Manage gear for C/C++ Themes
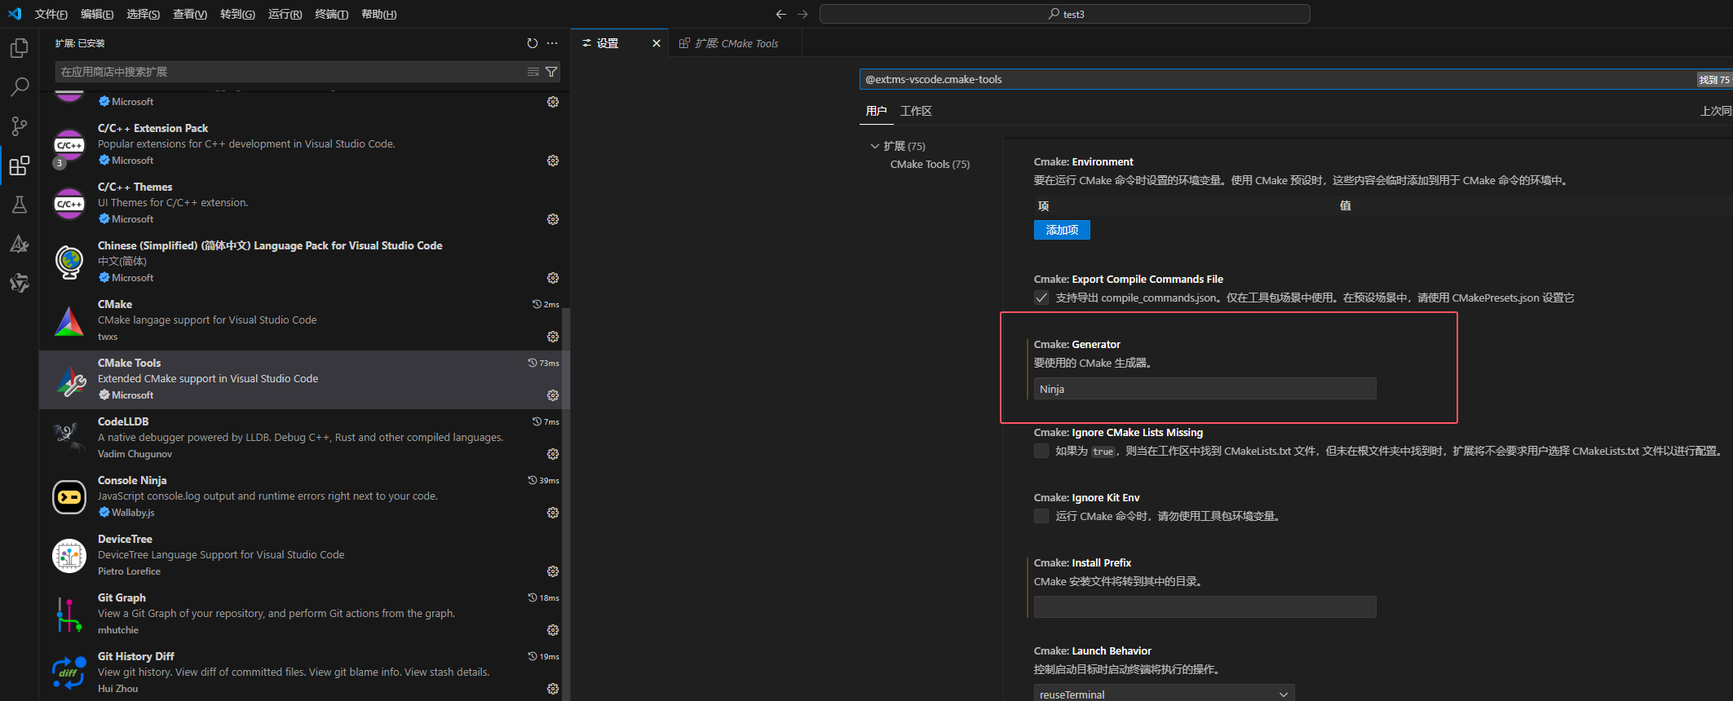Screen dimensions: 1733x701 tap(553, 219)
